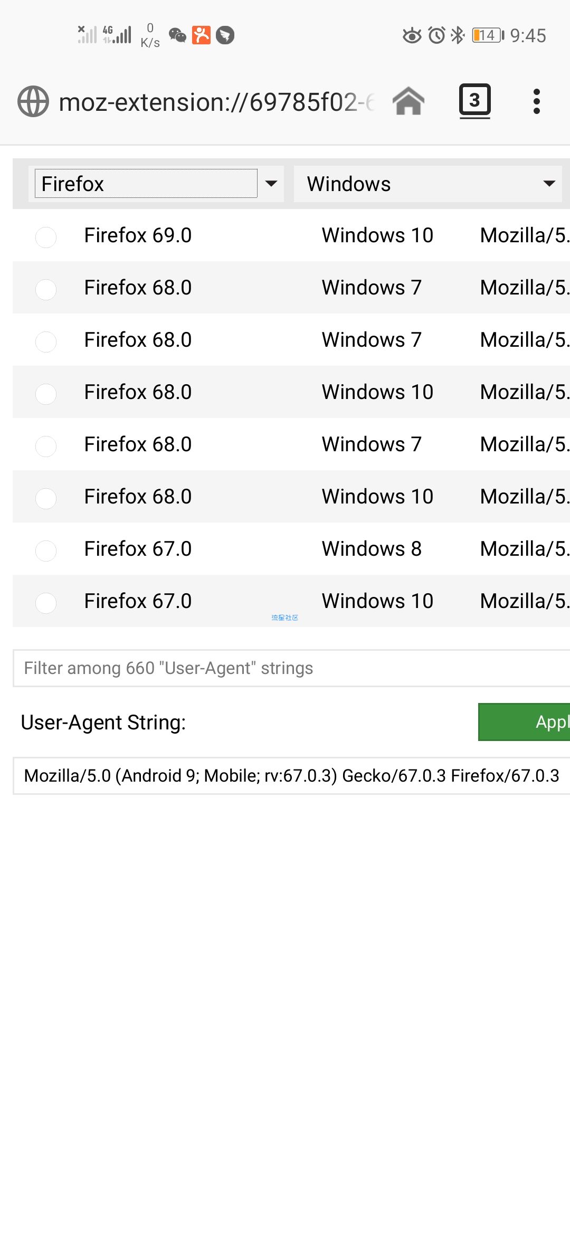The height and width of the screenshot is (1235, 570).
Task: Open the three-dot browser menu
Action: click(537, 101)
